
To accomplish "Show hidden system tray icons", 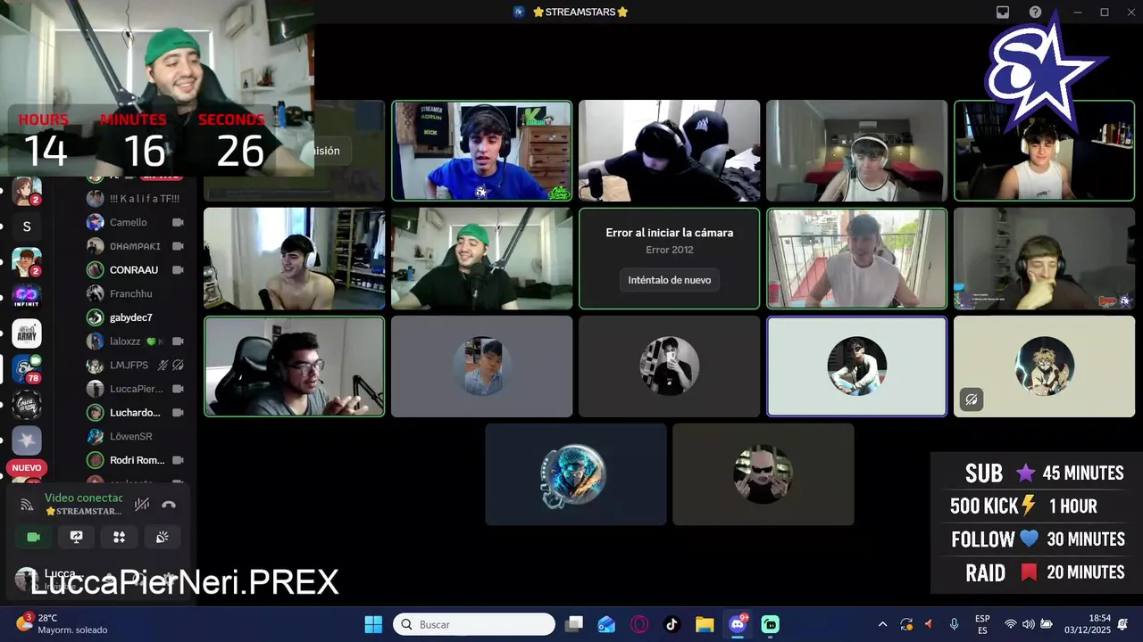I will click(882, 624).
